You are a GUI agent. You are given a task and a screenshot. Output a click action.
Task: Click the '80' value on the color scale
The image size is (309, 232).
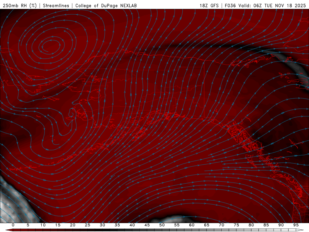[x=251, y=225]
